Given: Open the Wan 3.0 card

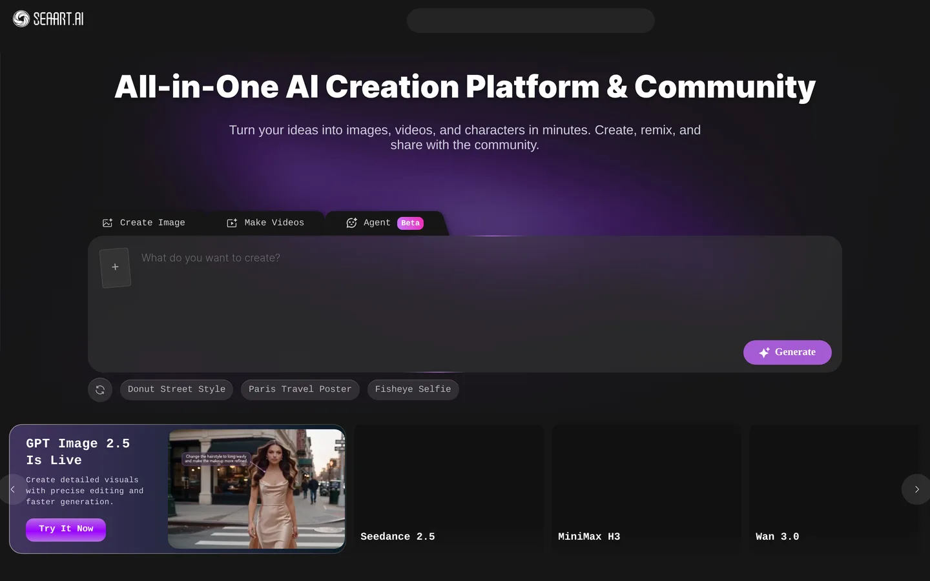Looking at the screenshot, I should click(834, 489).
